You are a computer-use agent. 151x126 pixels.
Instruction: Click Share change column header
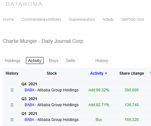132,73
